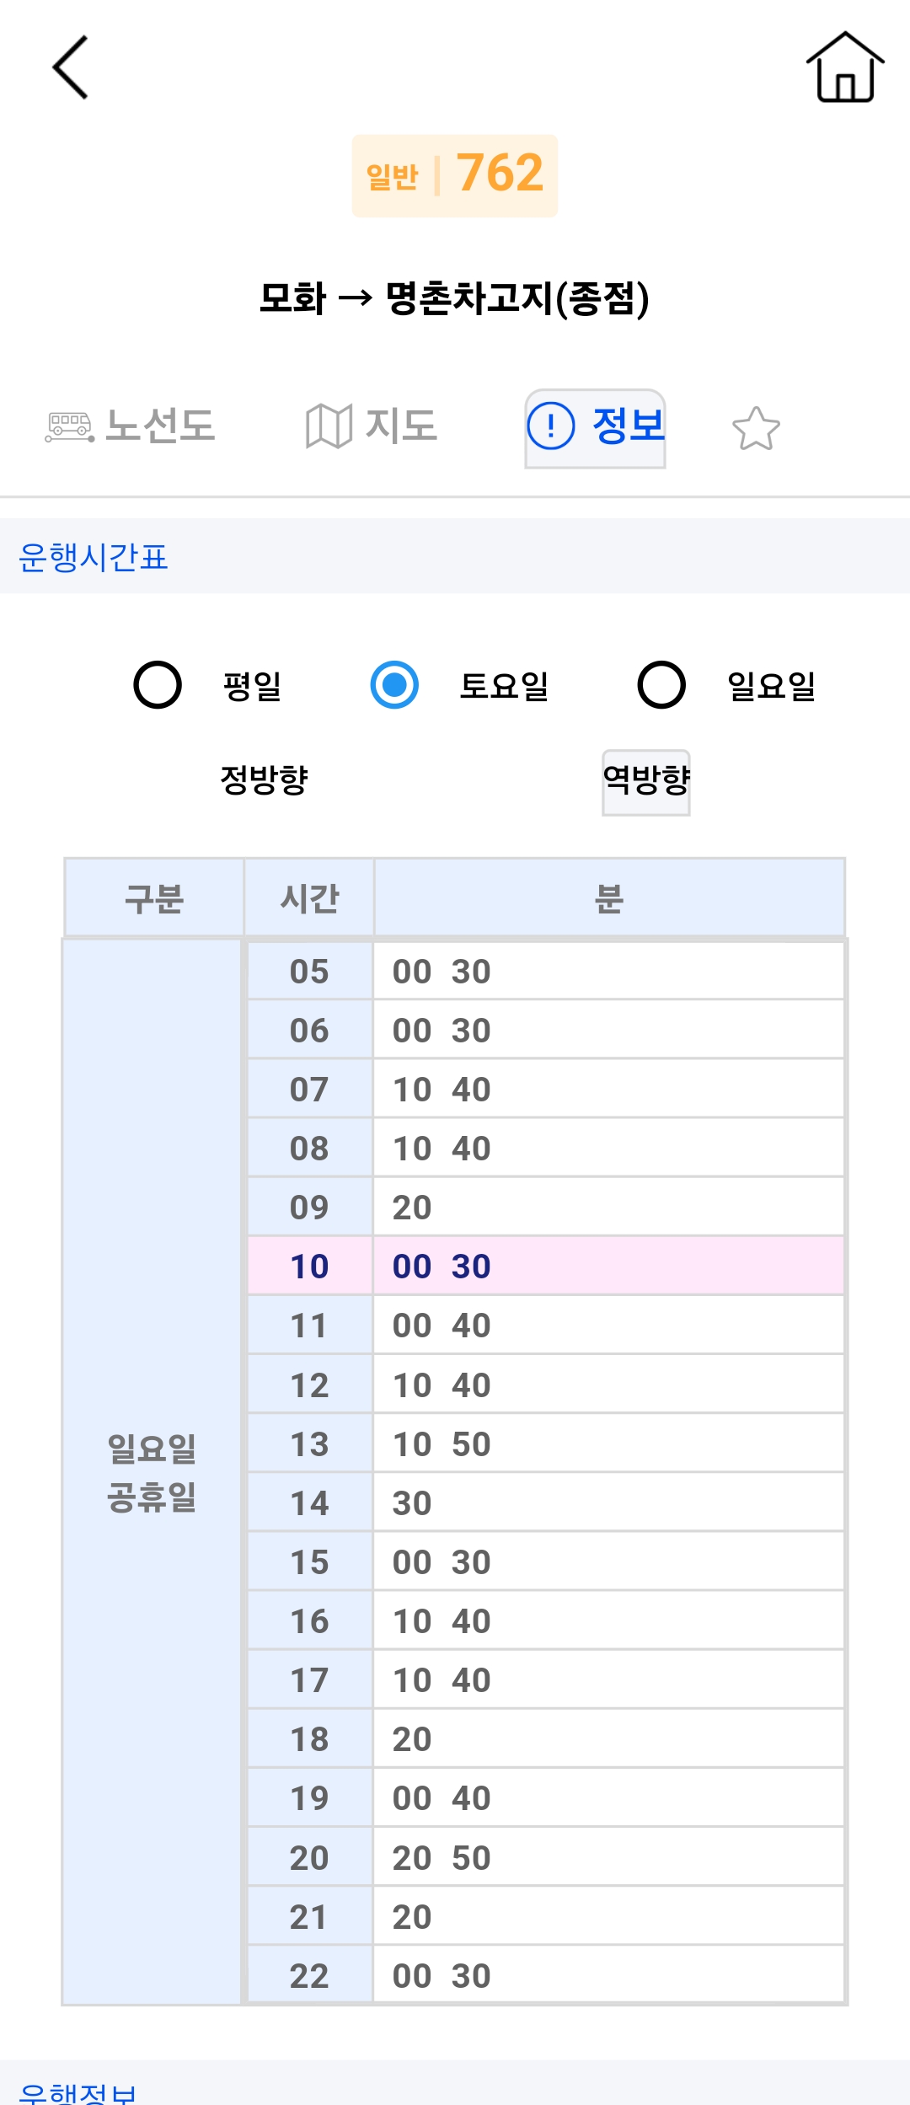The height and width of the screenshot is (2105, 910).
Task: Choose the 정방향 direction
Action: pyautogui.click(x=264, y=779)
